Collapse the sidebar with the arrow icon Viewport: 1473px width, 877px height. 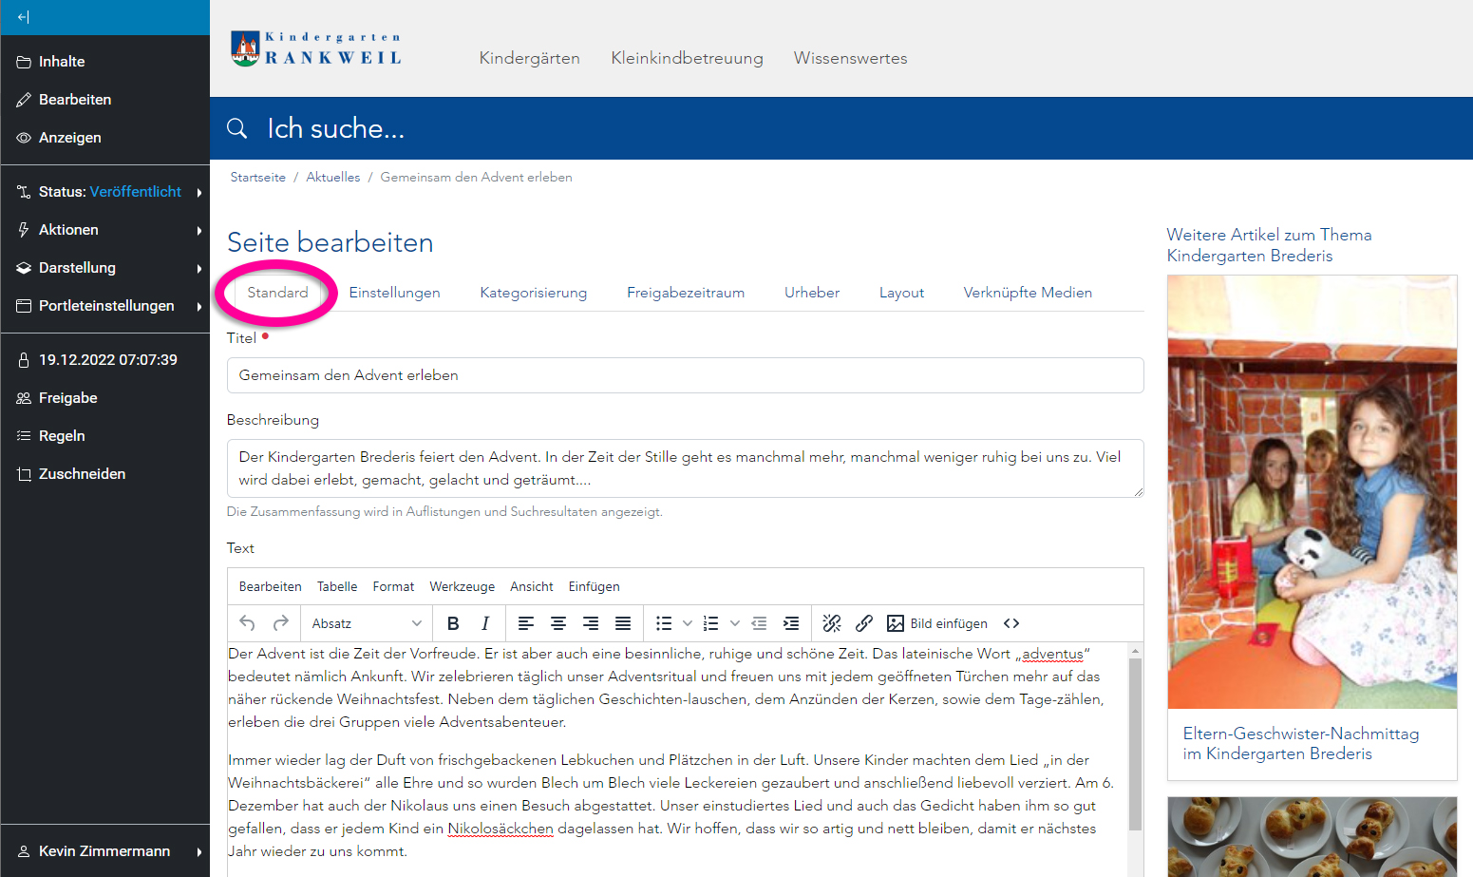24,17
